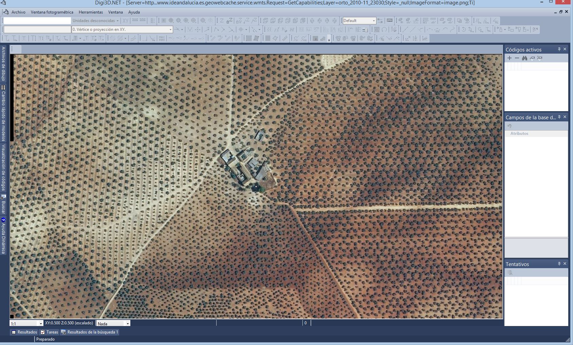Click the MAX PUNT toolbar icon
This screenshot has height=345, width=573.
[x=162, y=39]
